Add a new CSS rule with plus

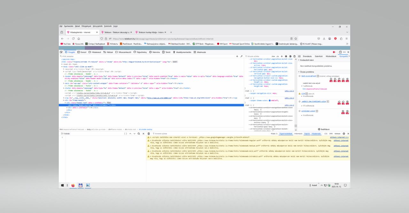(282, 56)
